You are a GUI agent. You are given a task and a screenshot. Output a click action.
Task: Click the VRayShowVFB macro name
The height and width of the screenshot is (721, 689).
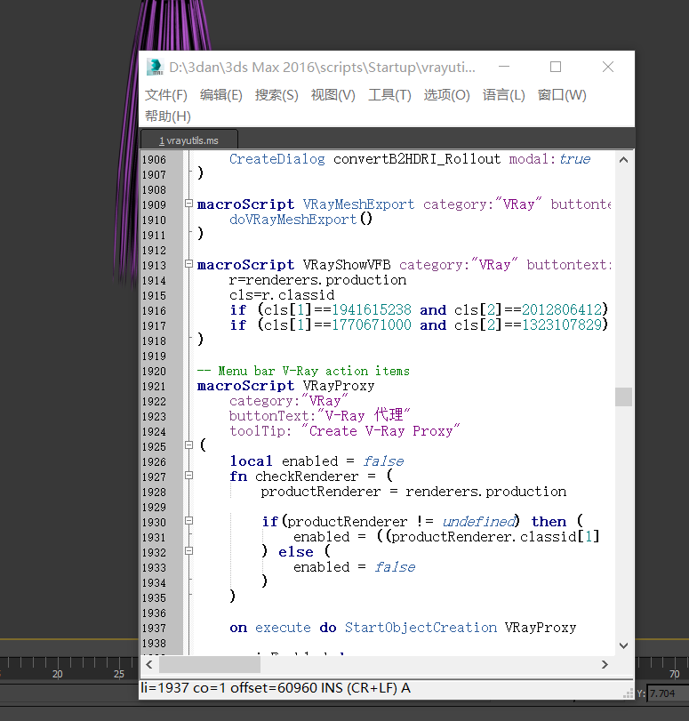[x=347, y=265]
